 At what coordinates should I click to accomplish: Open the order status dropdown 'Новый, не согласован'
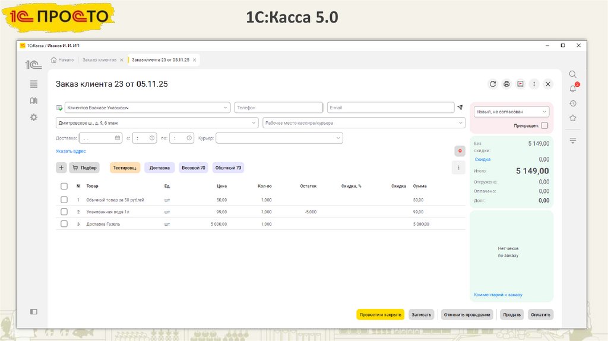coord(511,112)
